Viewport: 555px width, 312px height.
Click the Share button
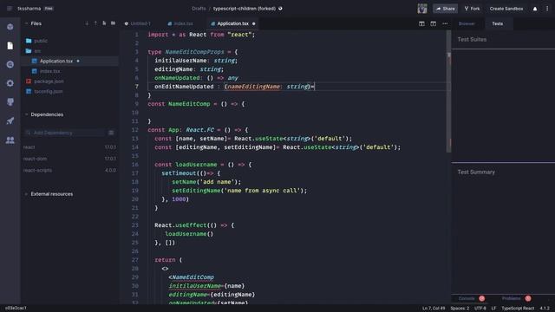click(x=445, y=9)
